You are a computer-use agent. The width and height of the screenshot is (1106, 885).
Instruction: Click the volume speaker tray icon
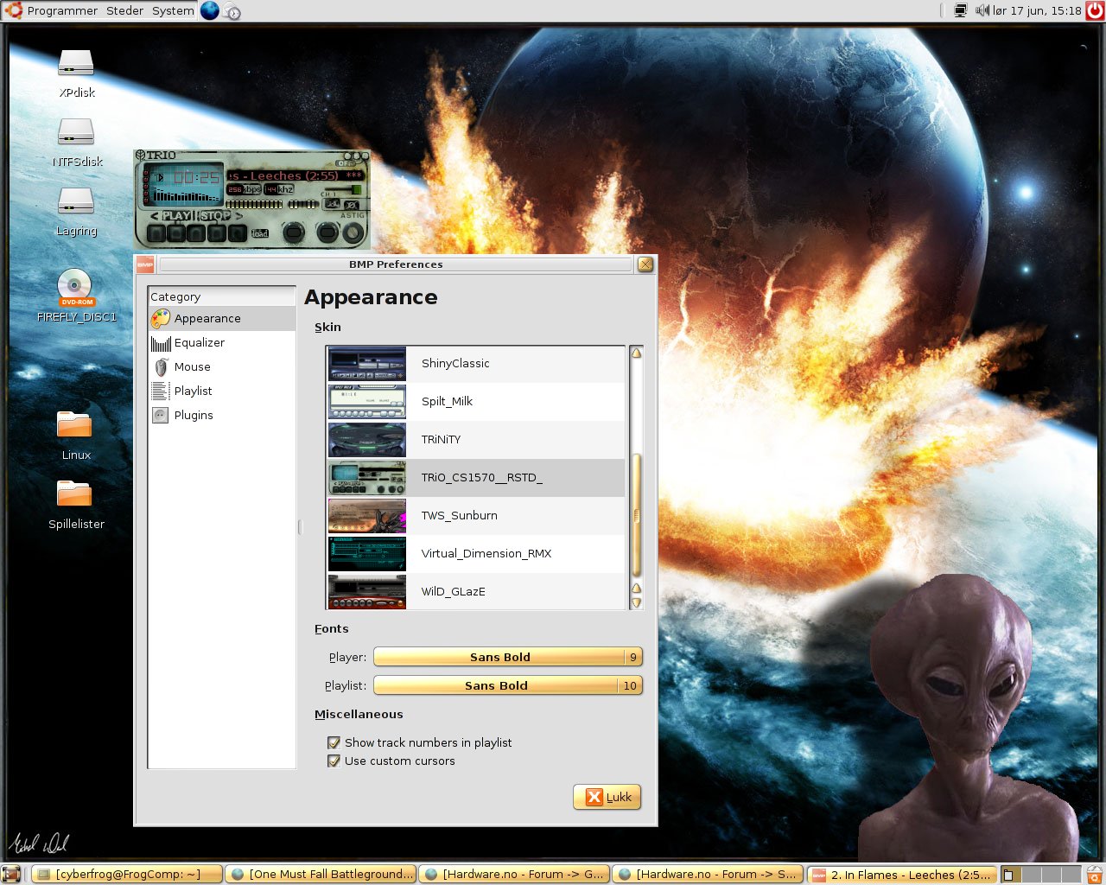click(x=982, y=10)
